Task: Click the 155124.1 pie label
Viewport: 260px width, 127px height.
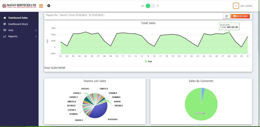Action: point(85,89)
